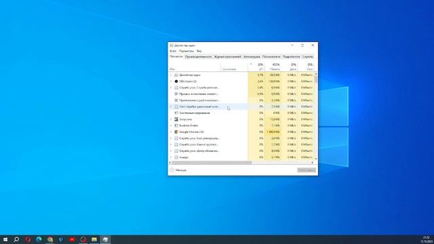
Task: Open the yellow folder app on the taskbar
Action: pos(94,239)
